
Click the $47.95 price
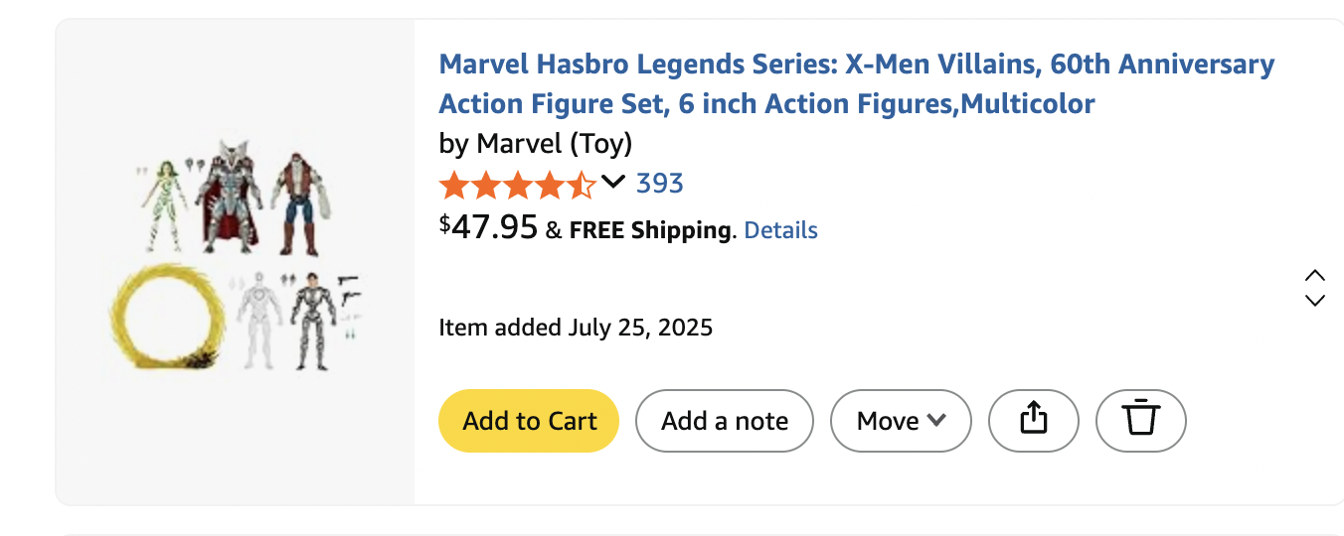tap(488, 227)
